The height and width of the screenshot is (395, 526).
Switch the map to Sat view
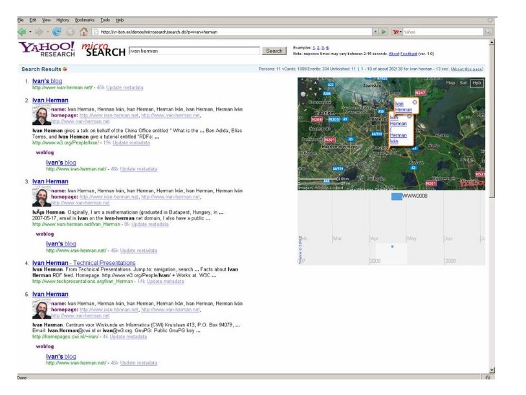pos(463,83)
